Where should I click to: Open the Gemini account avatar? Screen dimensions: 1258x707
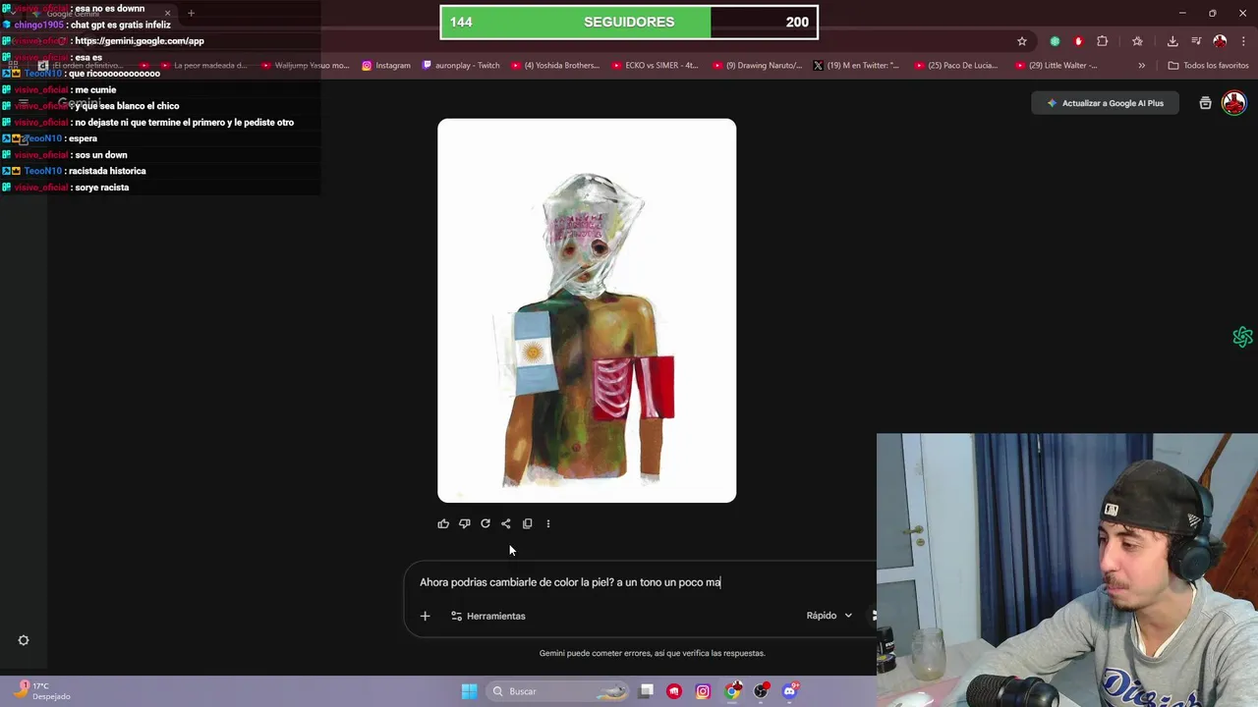point(1233,102)
